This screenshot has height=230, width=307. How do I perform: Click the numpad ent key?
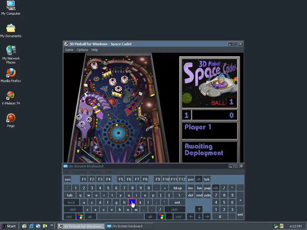coord(240,213)
